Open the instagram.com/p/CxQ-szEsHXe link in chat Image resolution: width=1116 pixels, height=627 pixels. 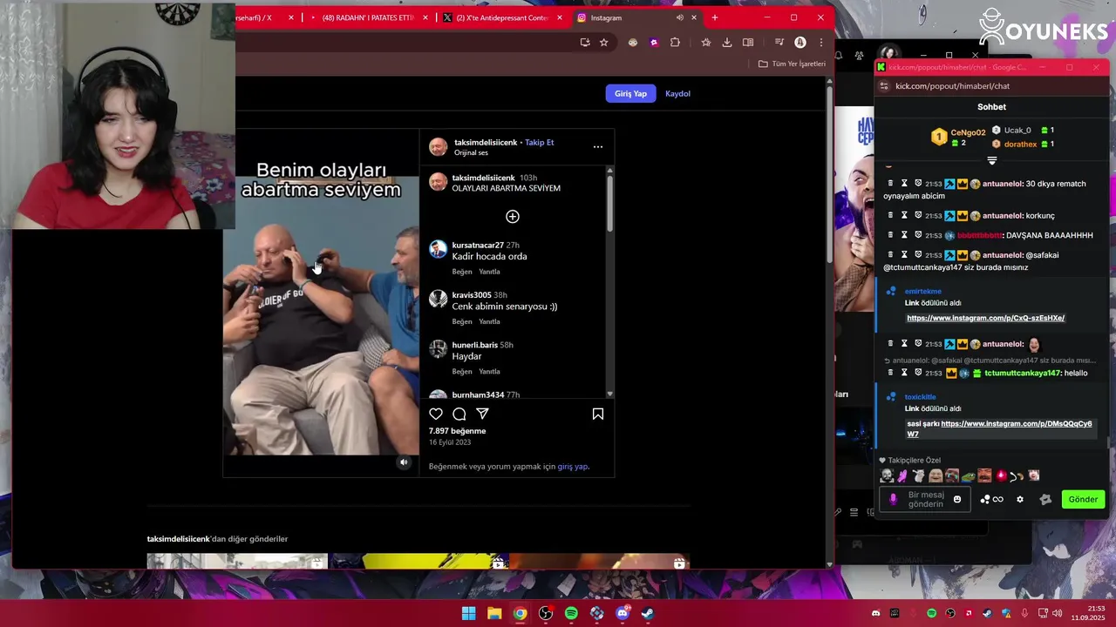[x=985, y=319]
